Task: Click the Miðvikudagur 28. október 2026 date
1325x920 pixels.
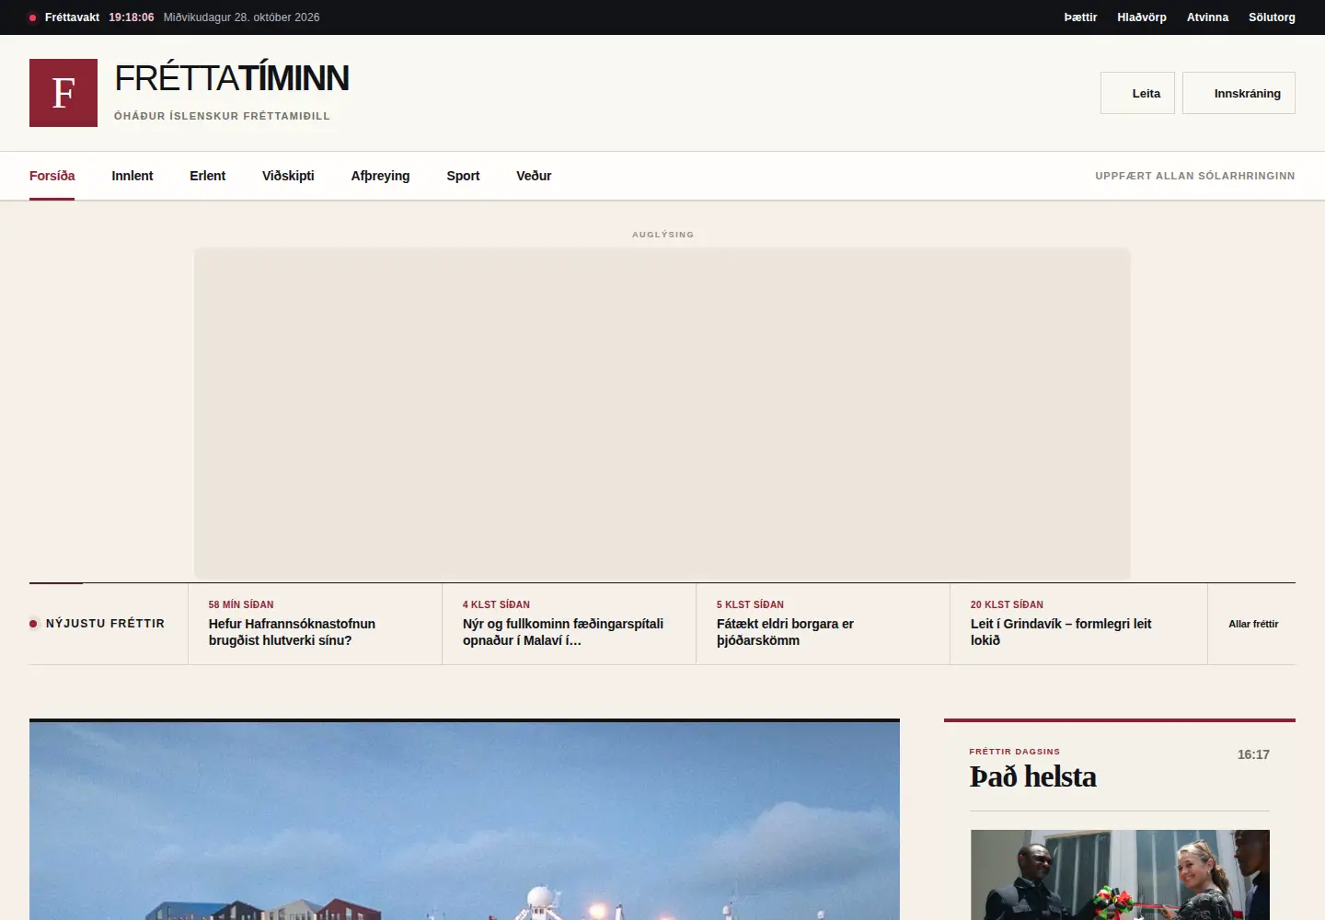Action: tap(242, 17)
